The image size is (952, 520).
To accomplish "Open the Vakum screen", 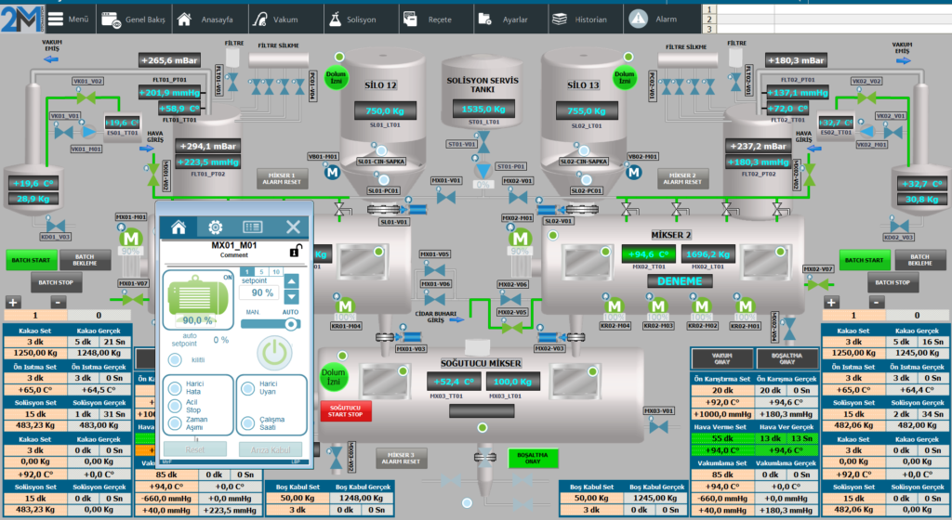I will point(284,19).
